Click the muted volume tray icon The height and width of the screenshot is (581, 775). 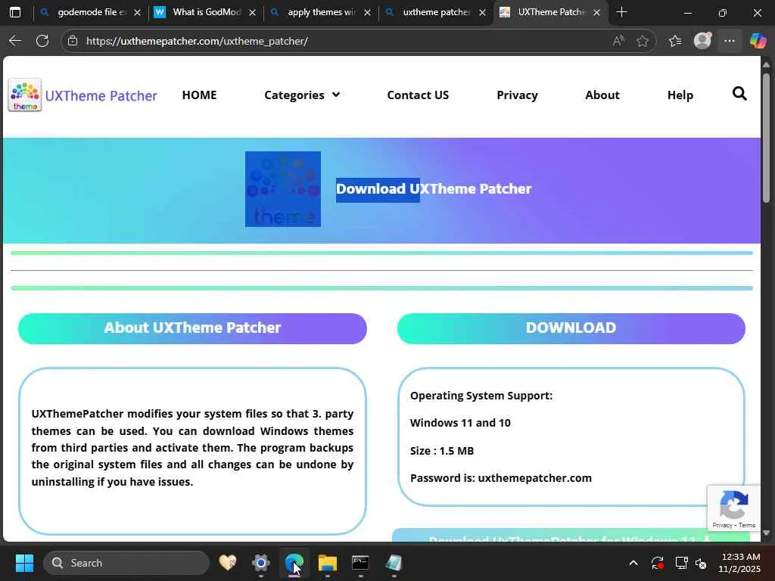tap(701, 563)
